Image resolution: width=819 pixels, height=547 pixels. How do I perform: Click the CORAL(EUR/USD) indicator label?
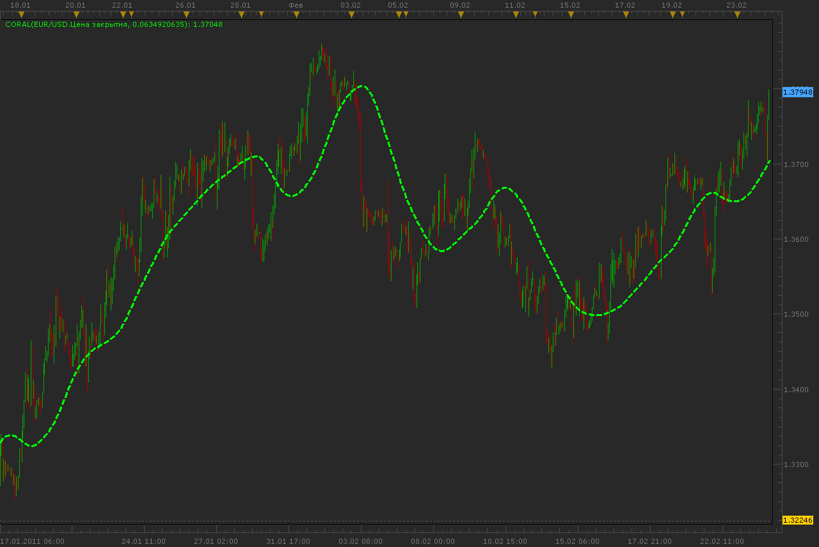114,24
